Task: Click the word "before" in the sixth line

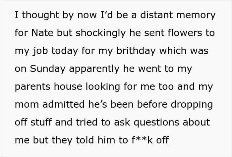Action: [152, 104]
